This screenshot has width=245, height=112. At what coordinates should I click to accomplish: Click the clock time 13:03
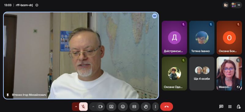(x=8, y=5)
